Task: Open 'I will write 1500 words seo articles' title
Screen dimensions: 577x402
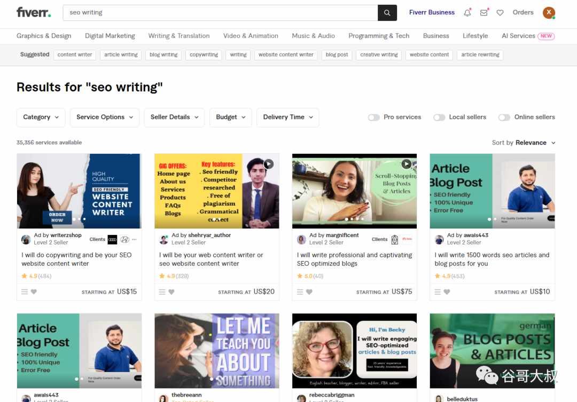Action: point(492,259)
